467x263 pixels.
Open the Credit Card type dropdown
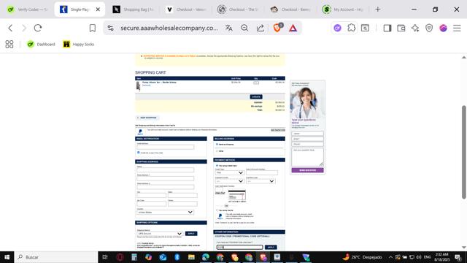[230, 172]
